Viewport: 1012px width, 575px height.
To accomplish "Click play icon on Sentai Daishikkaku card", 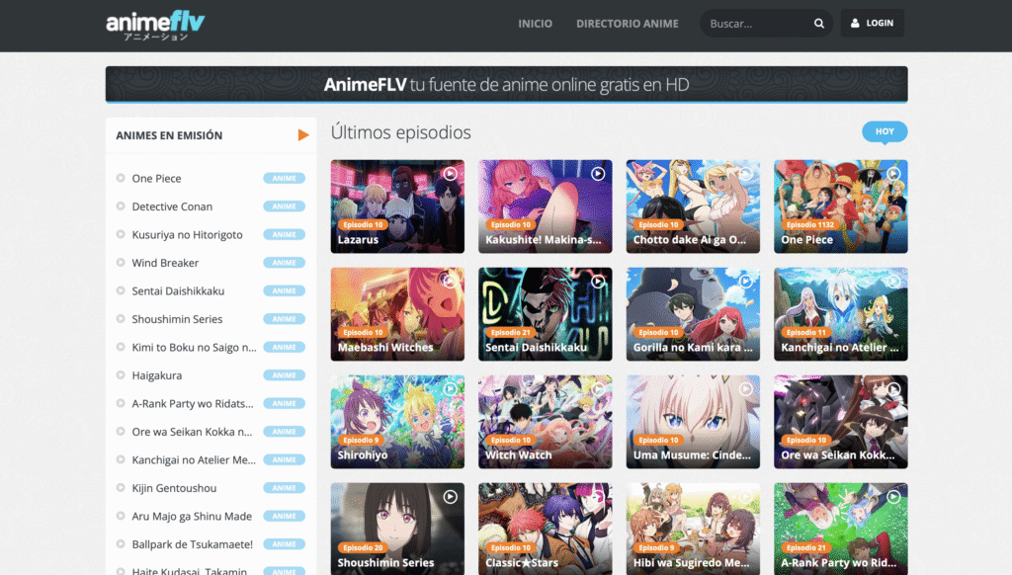I will coord(598,282).
